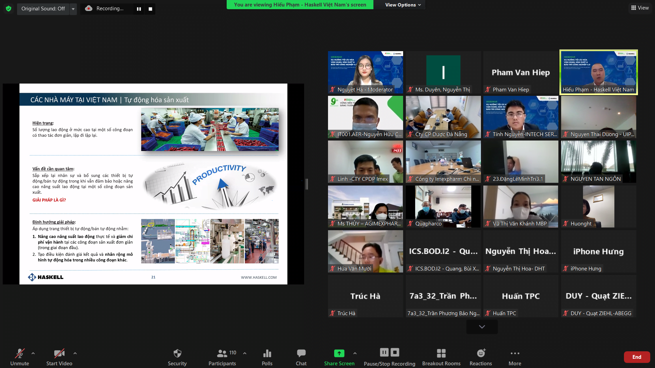Toggle Original Sound: Off button
Viewport: 655px width, 368px height.
pyautogui.click(x=43, y=9)
